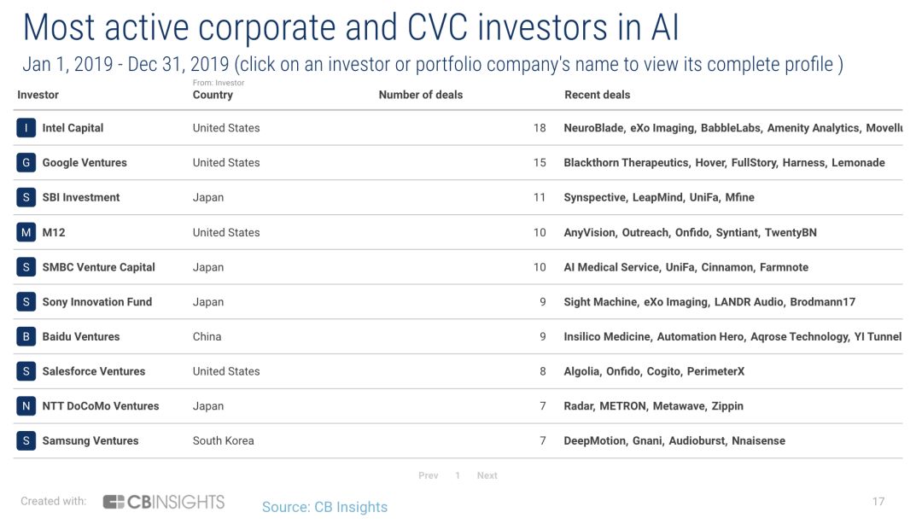
Task: Click the NTT DoCoMo 'N' badge icon
Action: [x=26, y=406]
